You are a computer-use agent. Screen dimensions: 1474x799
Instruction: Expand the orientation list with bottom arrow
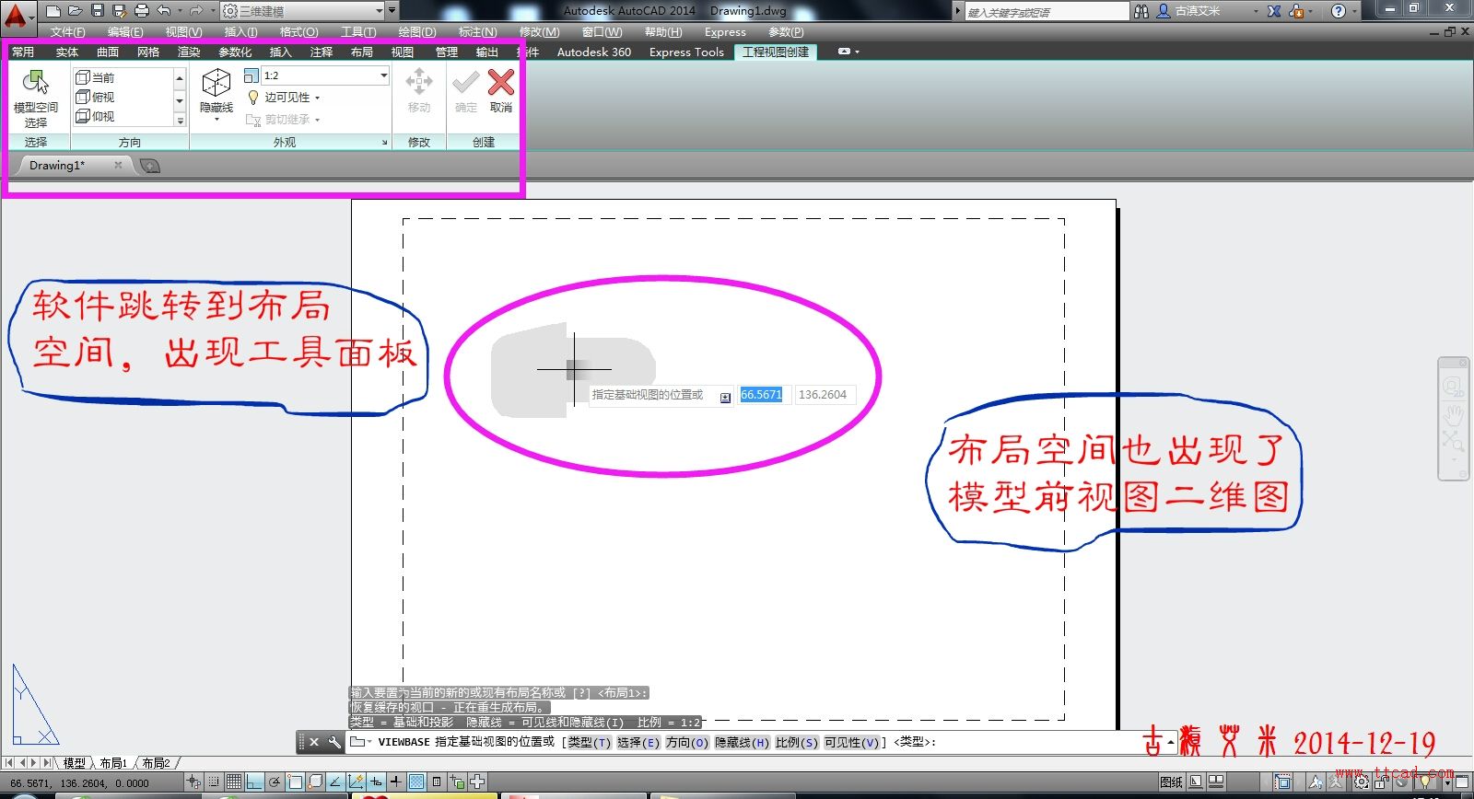coord(180,121)
